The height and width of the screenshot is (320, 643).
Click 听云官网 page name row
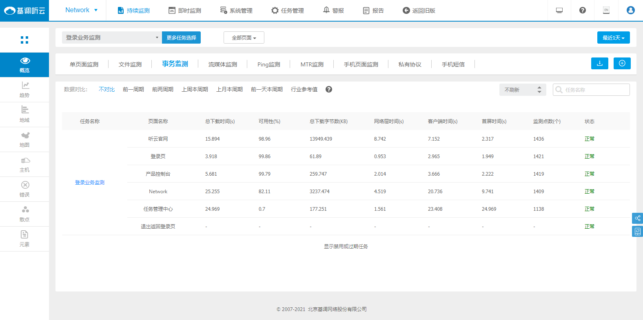158,139
